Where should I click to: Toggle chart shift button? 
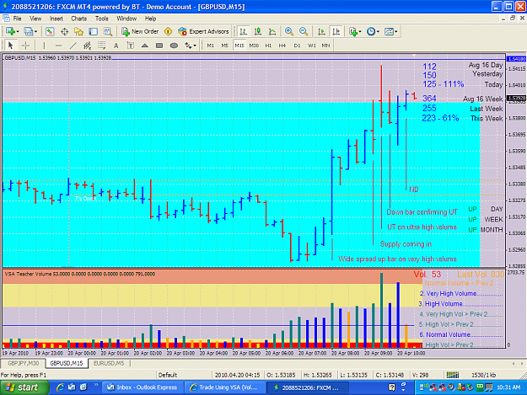(336, 31)
